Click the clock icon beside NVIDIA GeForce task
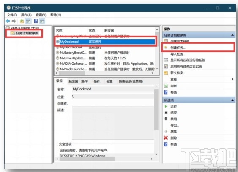The height and width of the screenshot is (172, 238). [x=57, y=64]
